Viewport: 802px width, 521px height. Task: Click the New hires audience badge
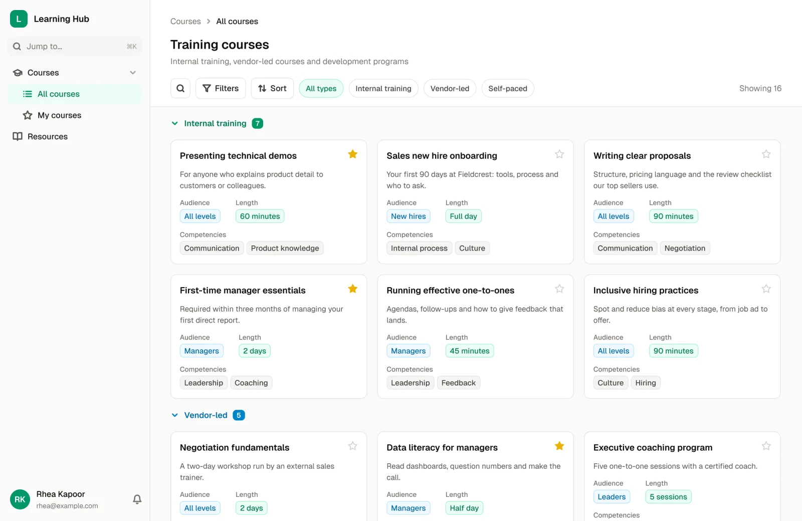coord(409,216)
